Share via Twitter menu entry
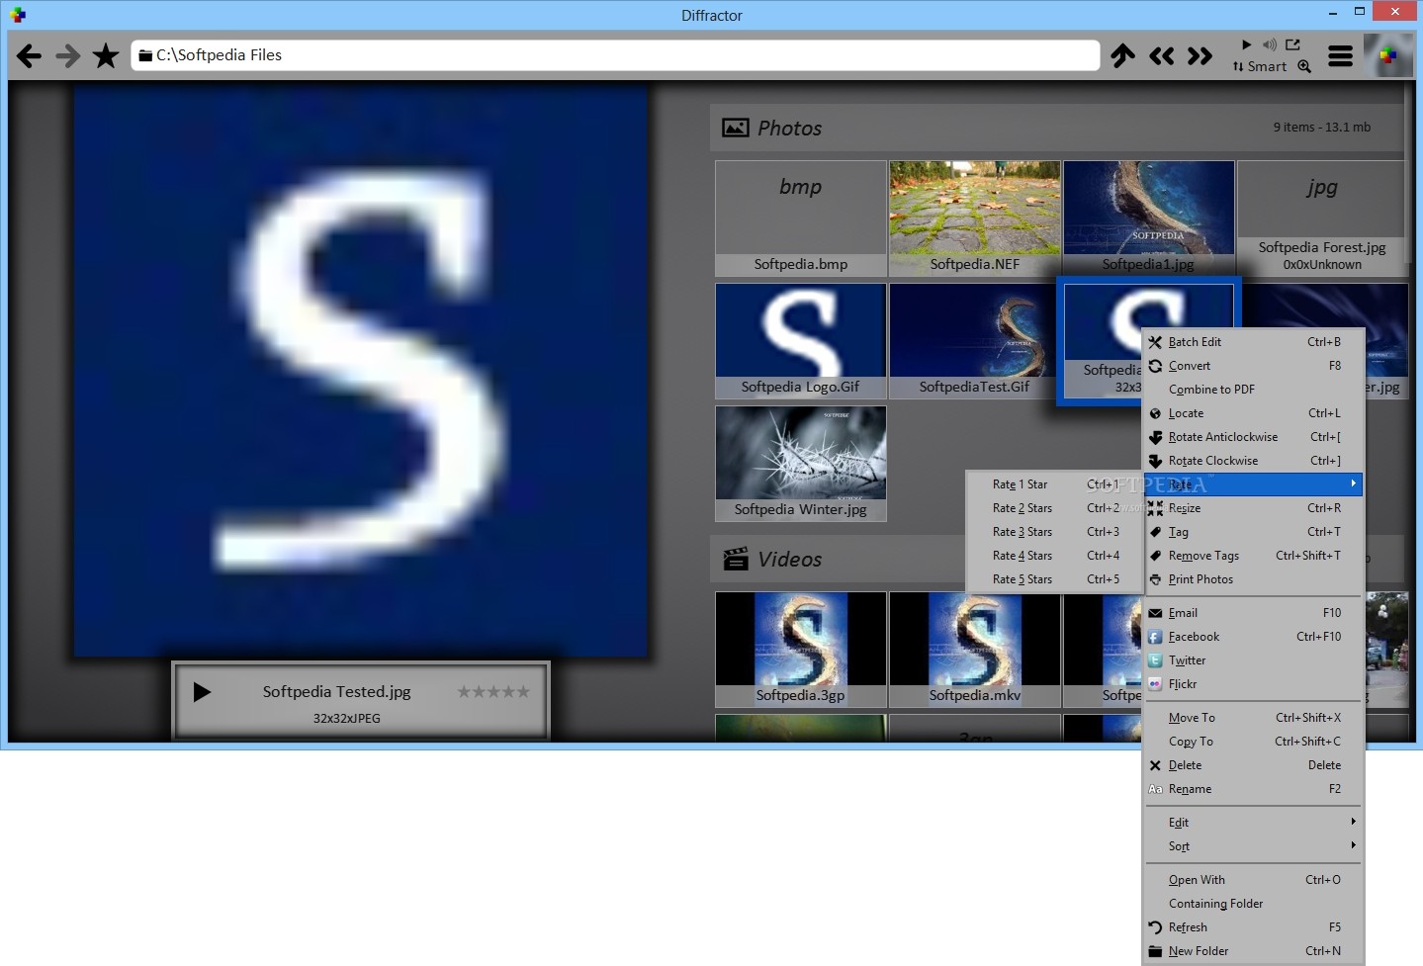Viewport: 1423px width, 966px height. [x=1253, y=660]
